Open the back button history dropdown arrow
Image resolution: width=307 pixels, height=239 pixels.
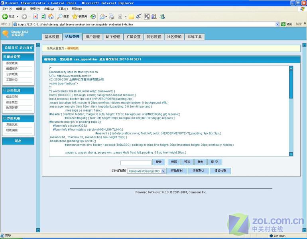18,17
